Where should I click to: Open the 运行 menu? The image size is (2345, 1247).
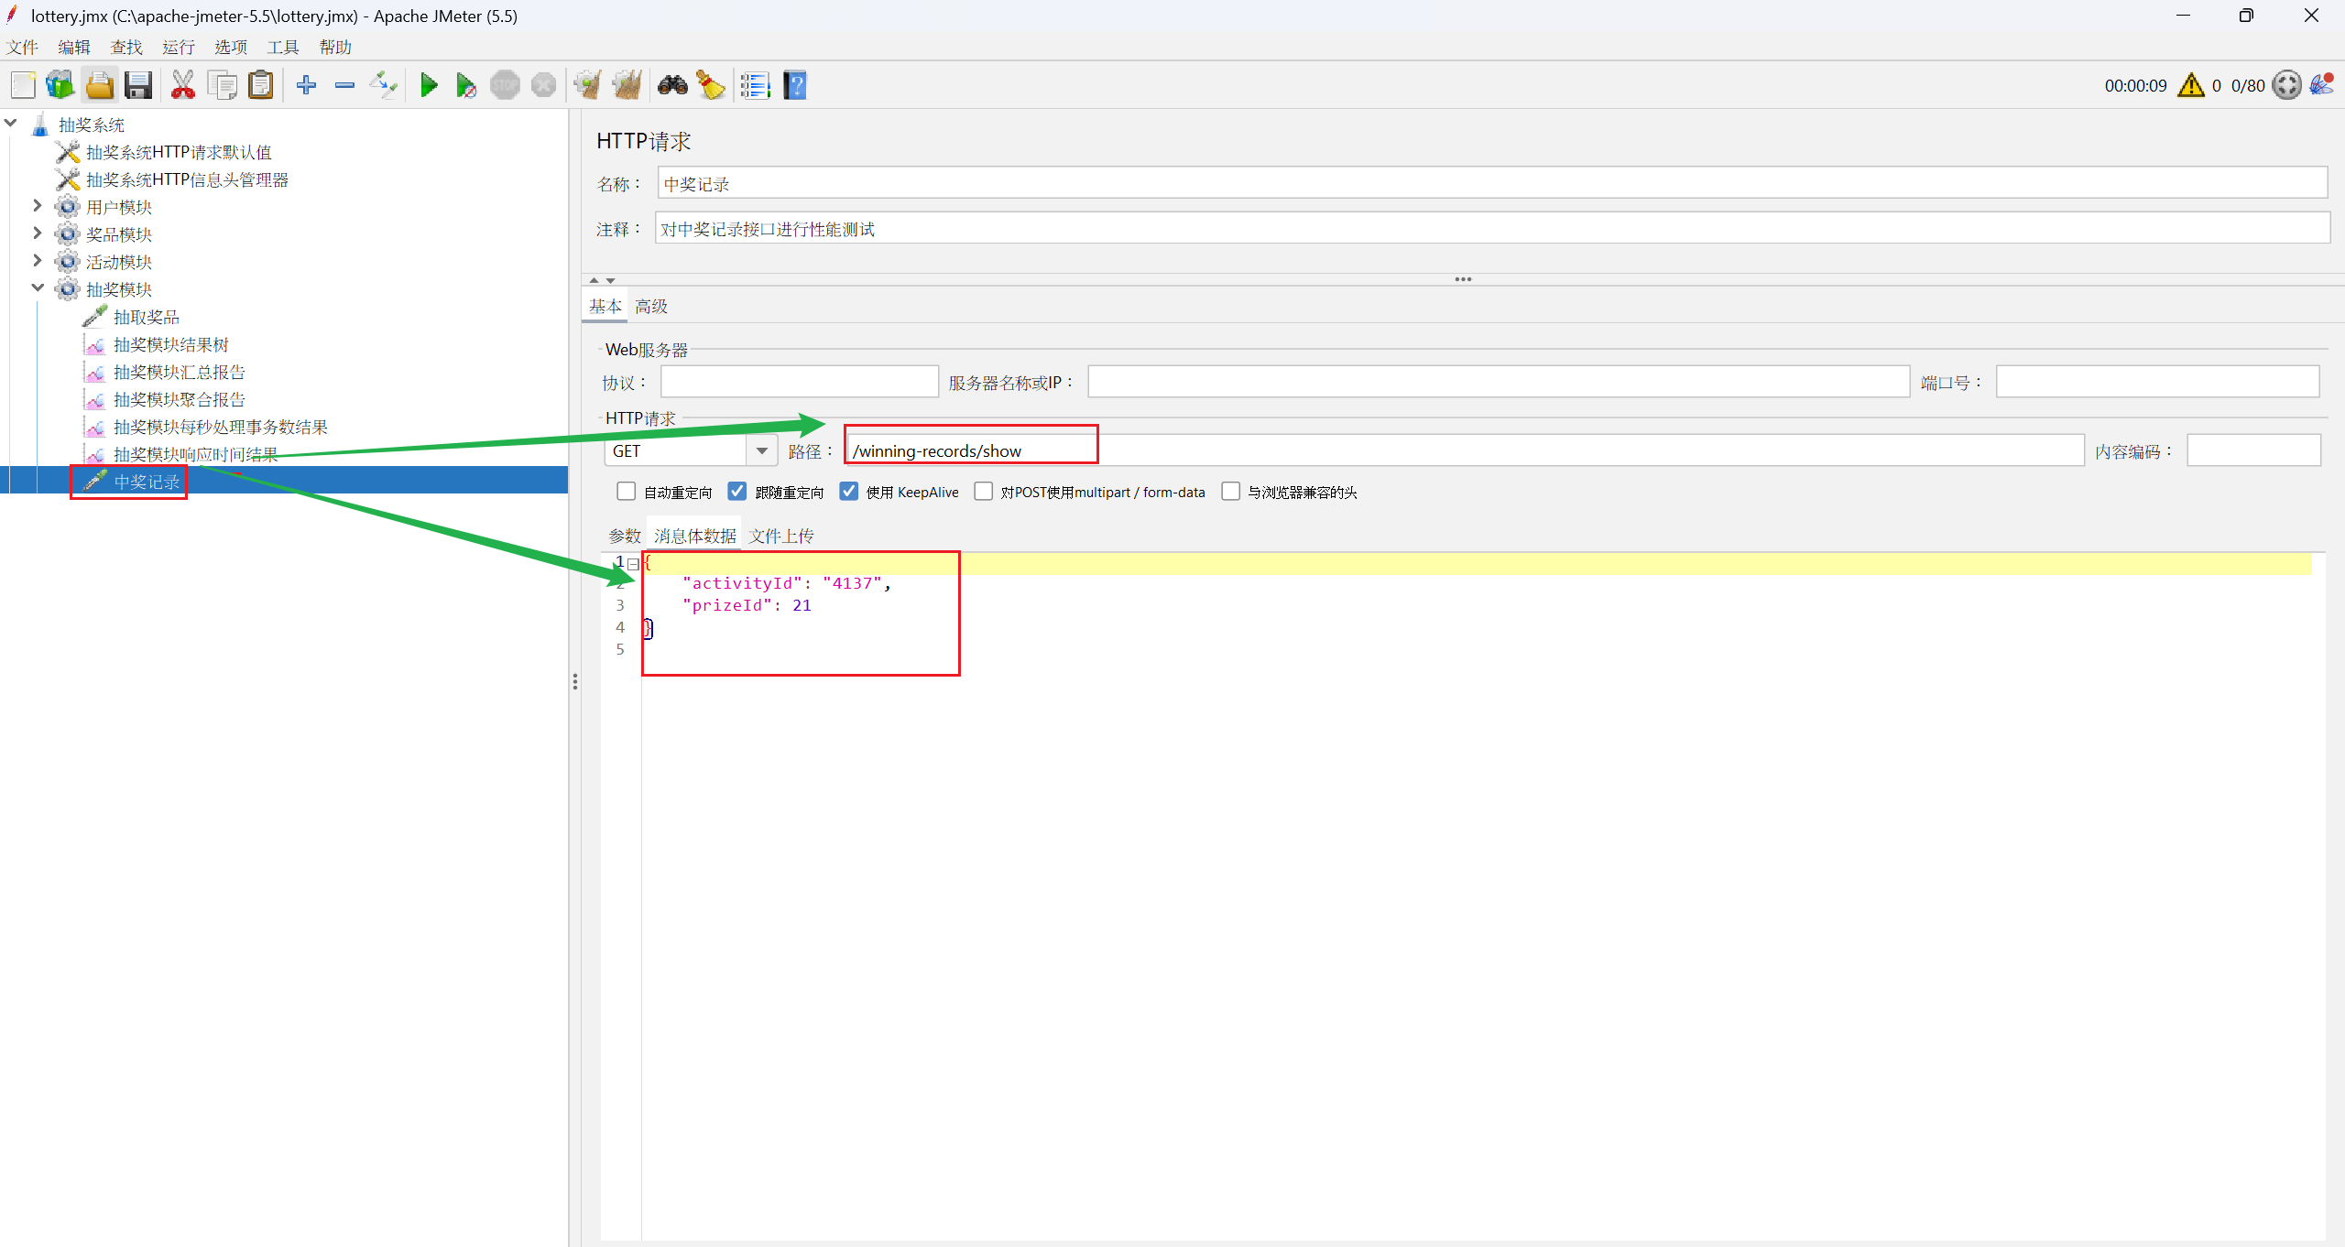coord(179,47)
